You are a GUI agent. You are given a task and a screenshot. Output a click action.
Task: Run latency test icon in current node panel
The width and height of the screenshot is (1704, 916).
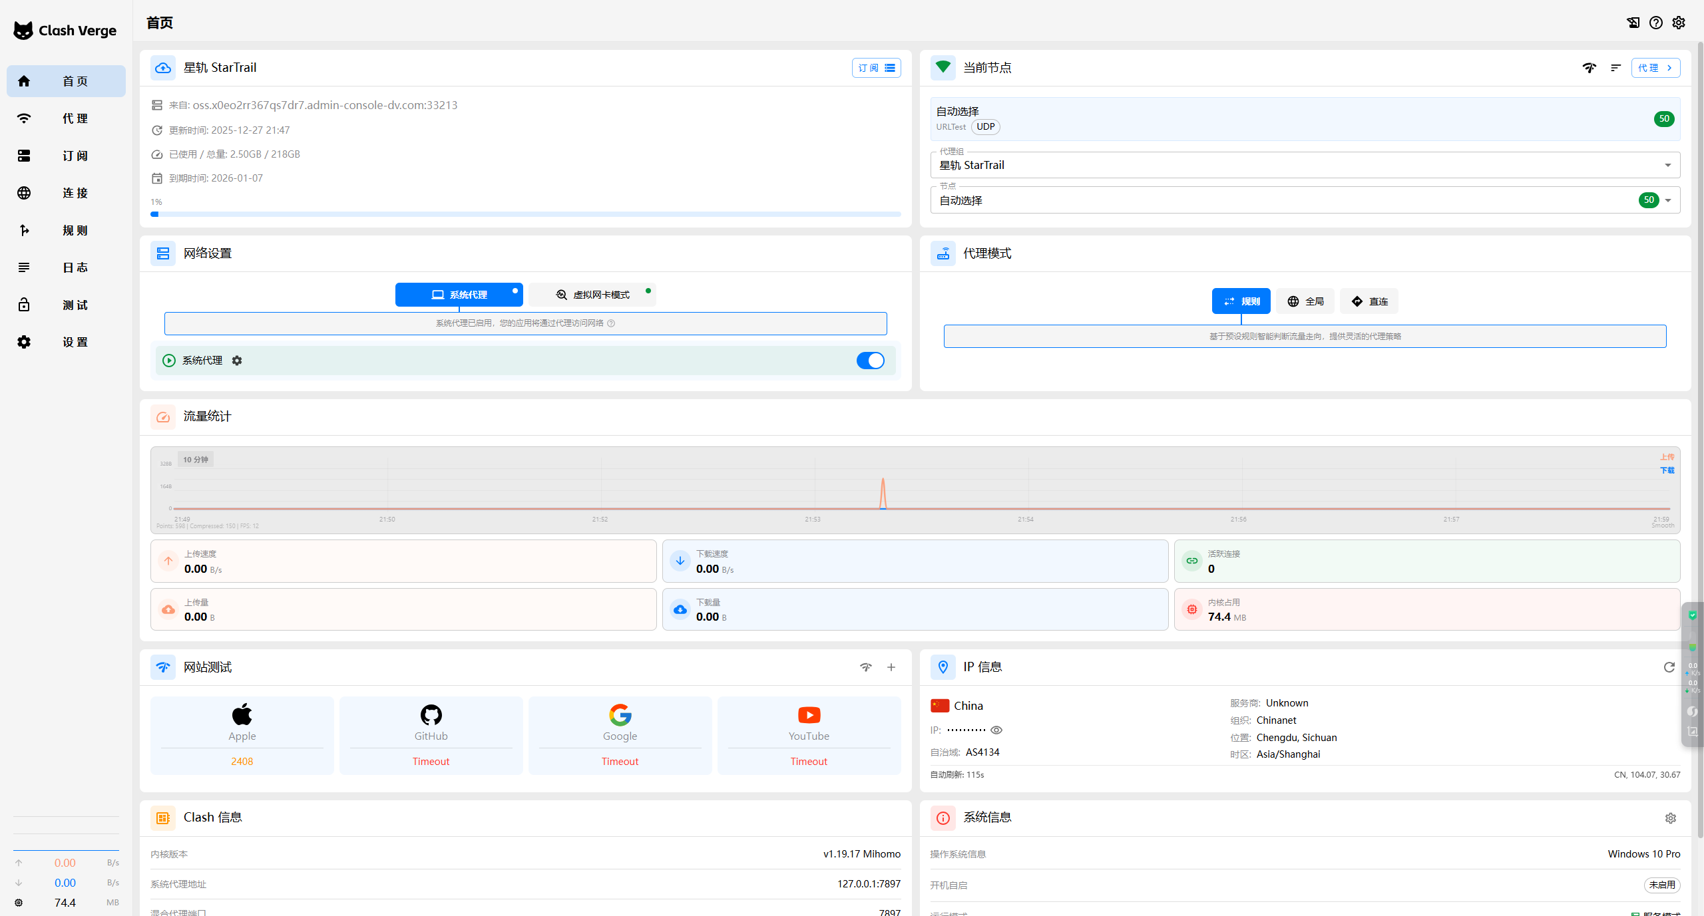click(x=1590, y=68)
